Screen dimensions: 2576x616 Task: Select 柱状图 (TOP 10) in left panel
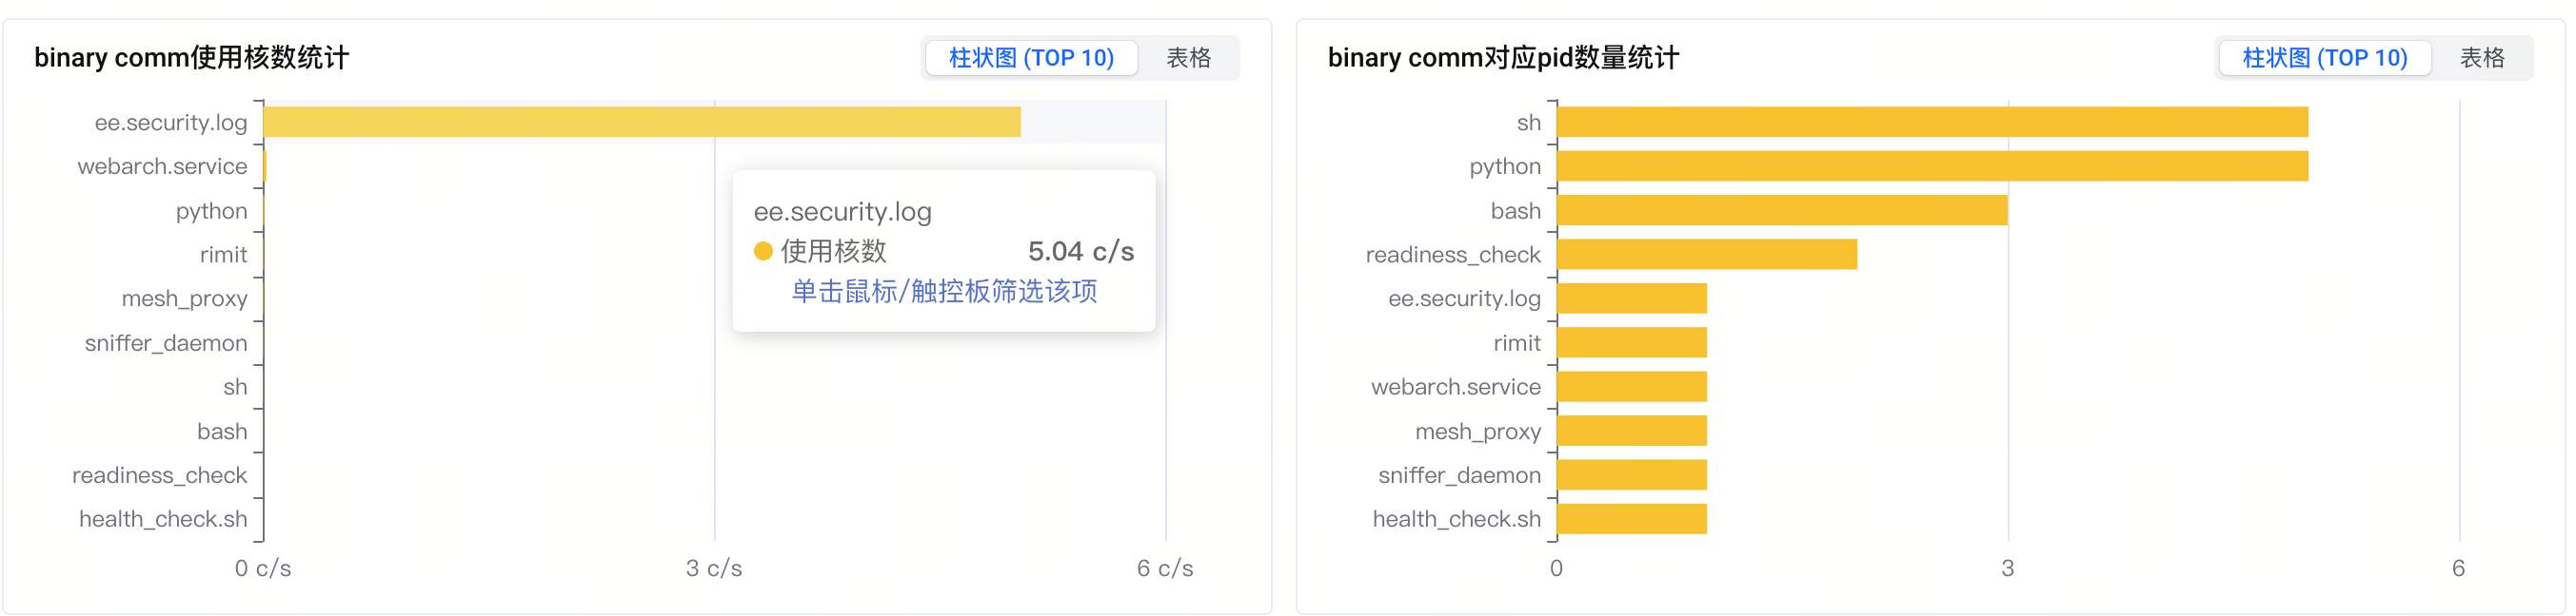pos(1031,58)
